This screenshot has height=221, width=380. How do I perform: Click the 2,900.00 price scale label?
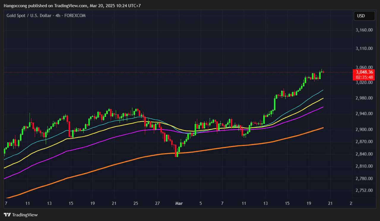coord(364,130)
